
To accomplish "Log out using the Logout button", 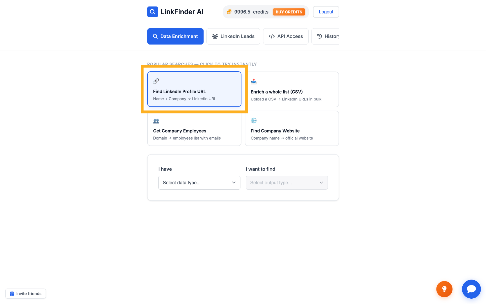I will (326, 12).
